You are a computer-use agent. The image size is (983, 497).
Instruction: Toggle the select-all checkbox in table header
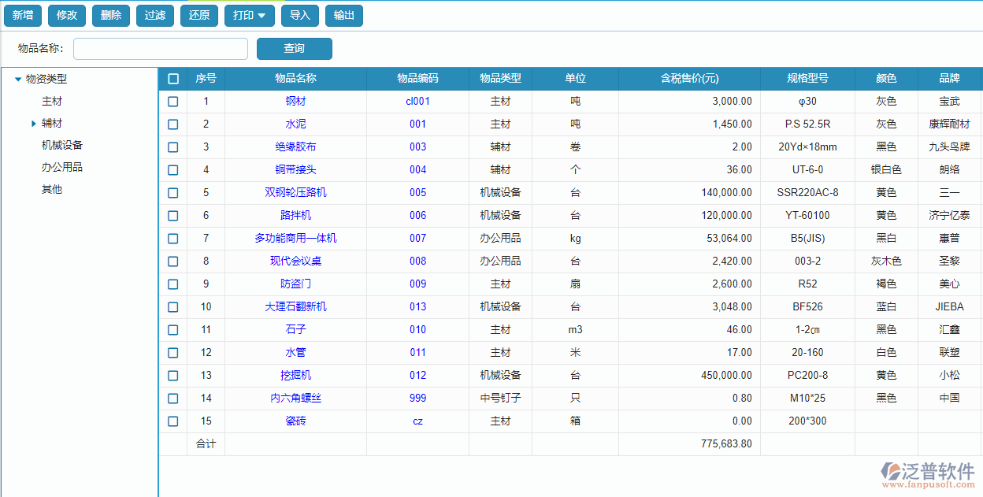pos(173,79)
